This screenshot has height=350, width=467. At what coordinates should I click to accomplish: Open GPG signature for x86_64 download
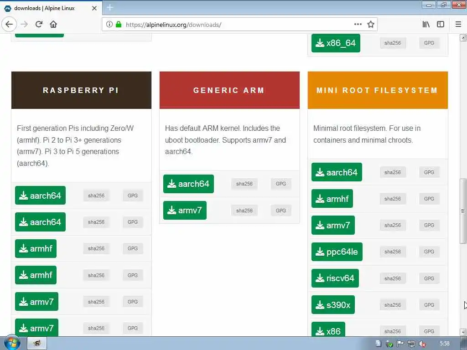click(429, 43)
